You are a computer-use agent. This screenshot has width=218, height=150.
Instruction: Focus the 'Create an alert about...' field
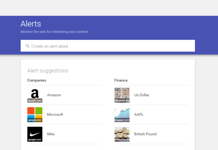(108, 46)
